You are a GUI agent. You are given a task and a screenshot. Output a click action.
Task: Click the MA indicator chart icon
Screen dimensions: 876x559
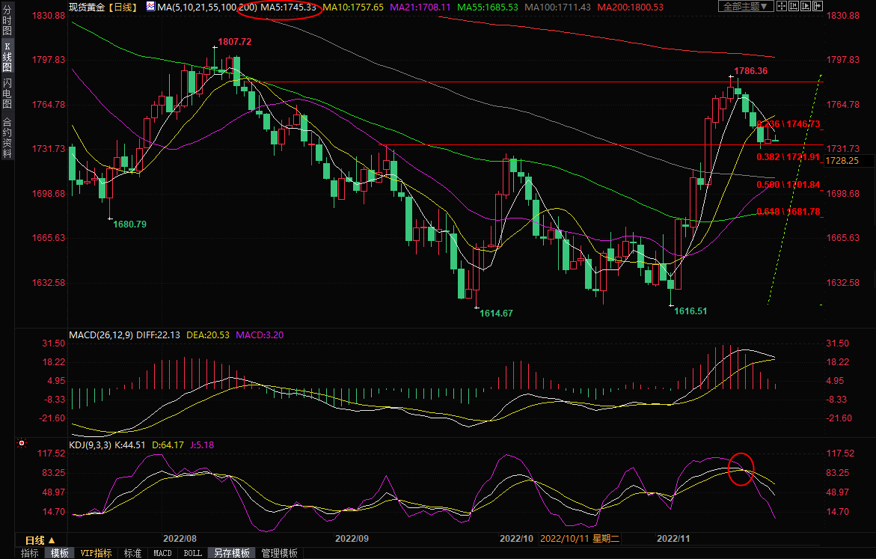(150, 7)
